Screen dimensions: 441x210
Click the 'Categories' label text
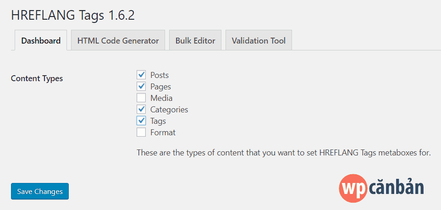[x=169, y=110]
